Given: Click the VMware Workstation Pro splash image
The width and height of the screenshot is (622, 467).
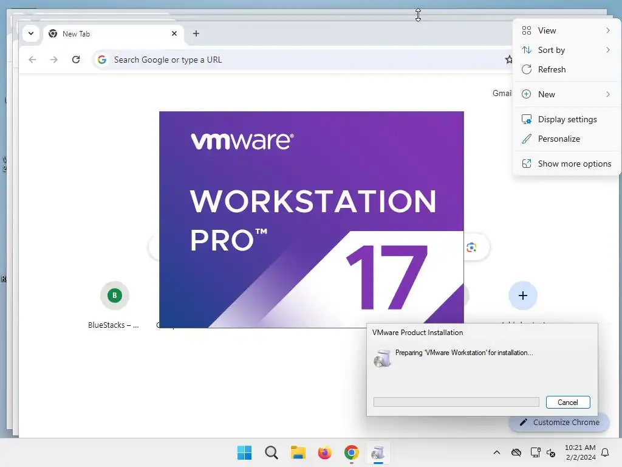Looking at the screenshot, I should click(312, 220).
